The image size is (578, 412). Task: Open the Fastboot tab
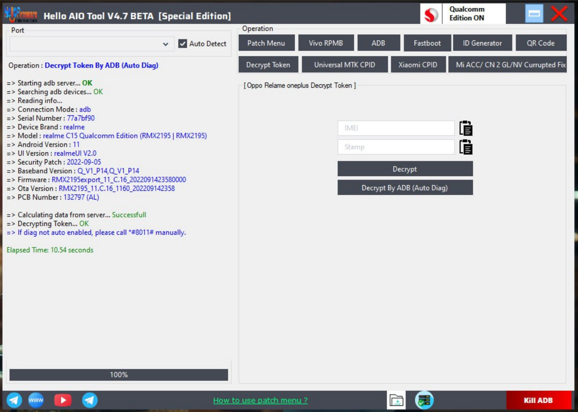(x=427, y=43)
